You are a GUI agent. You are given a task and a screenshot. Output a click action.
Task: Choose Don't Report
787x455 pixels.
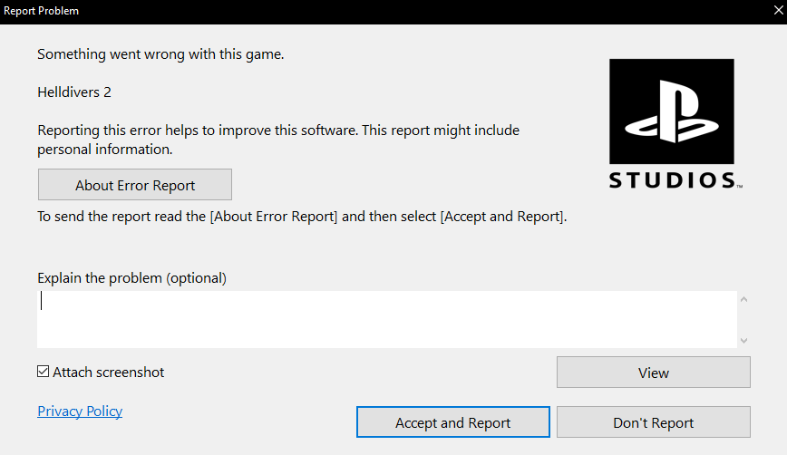click(654, 421)
